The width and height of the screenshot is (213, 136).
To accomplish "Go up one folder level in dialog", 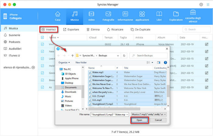I will coord(72,55).
